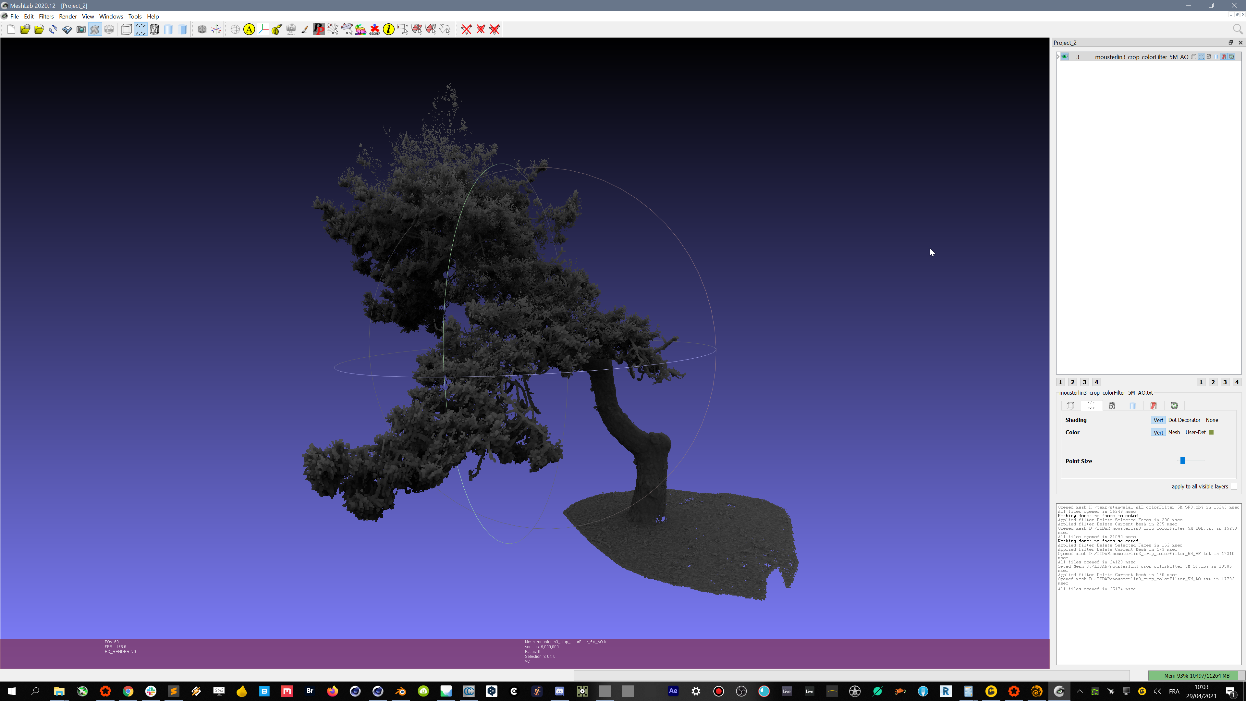Delete the selected vertices
This screenshot has height=701, width=1246.
pos(466,30)
